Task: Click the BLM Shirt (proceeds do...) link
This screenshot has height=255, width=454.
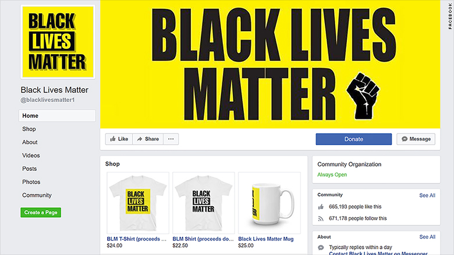Action: (x=203, y=239)
